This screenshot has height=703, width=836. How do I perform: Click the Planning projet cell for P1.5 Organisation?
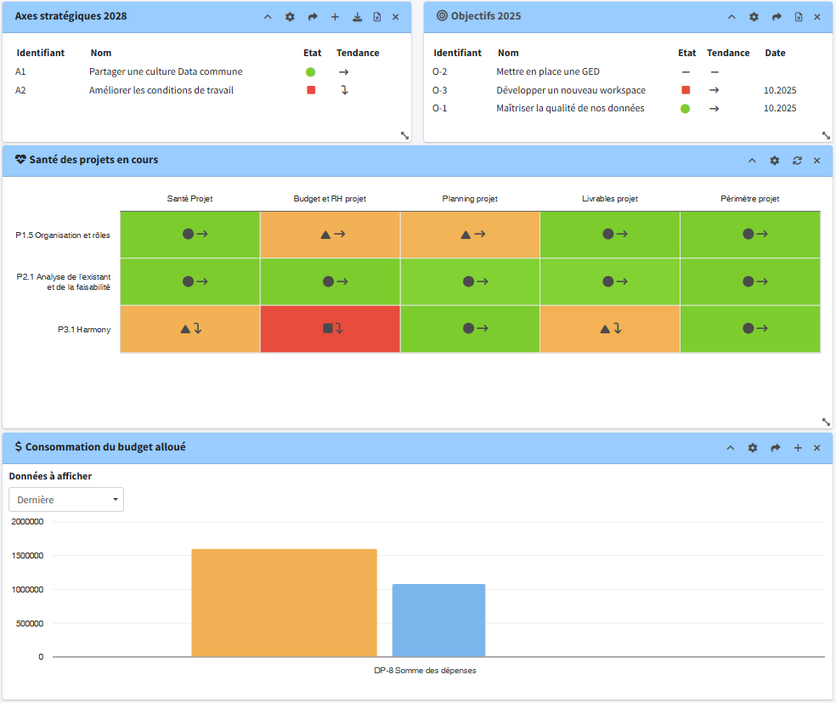(x=470, y=234)
